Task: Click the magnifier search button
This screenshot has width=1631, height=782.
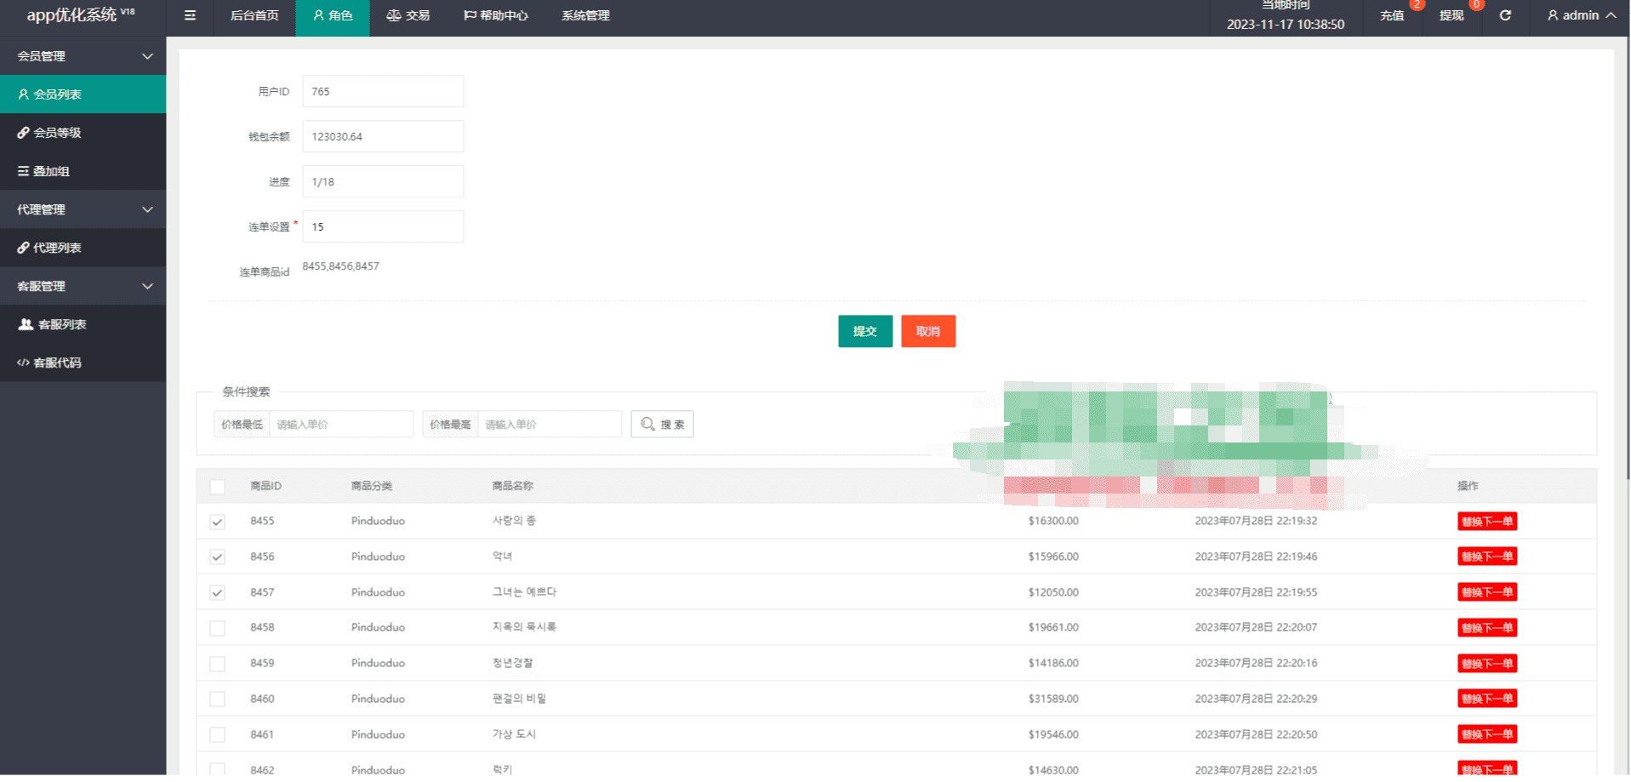Action: [662, 424]
